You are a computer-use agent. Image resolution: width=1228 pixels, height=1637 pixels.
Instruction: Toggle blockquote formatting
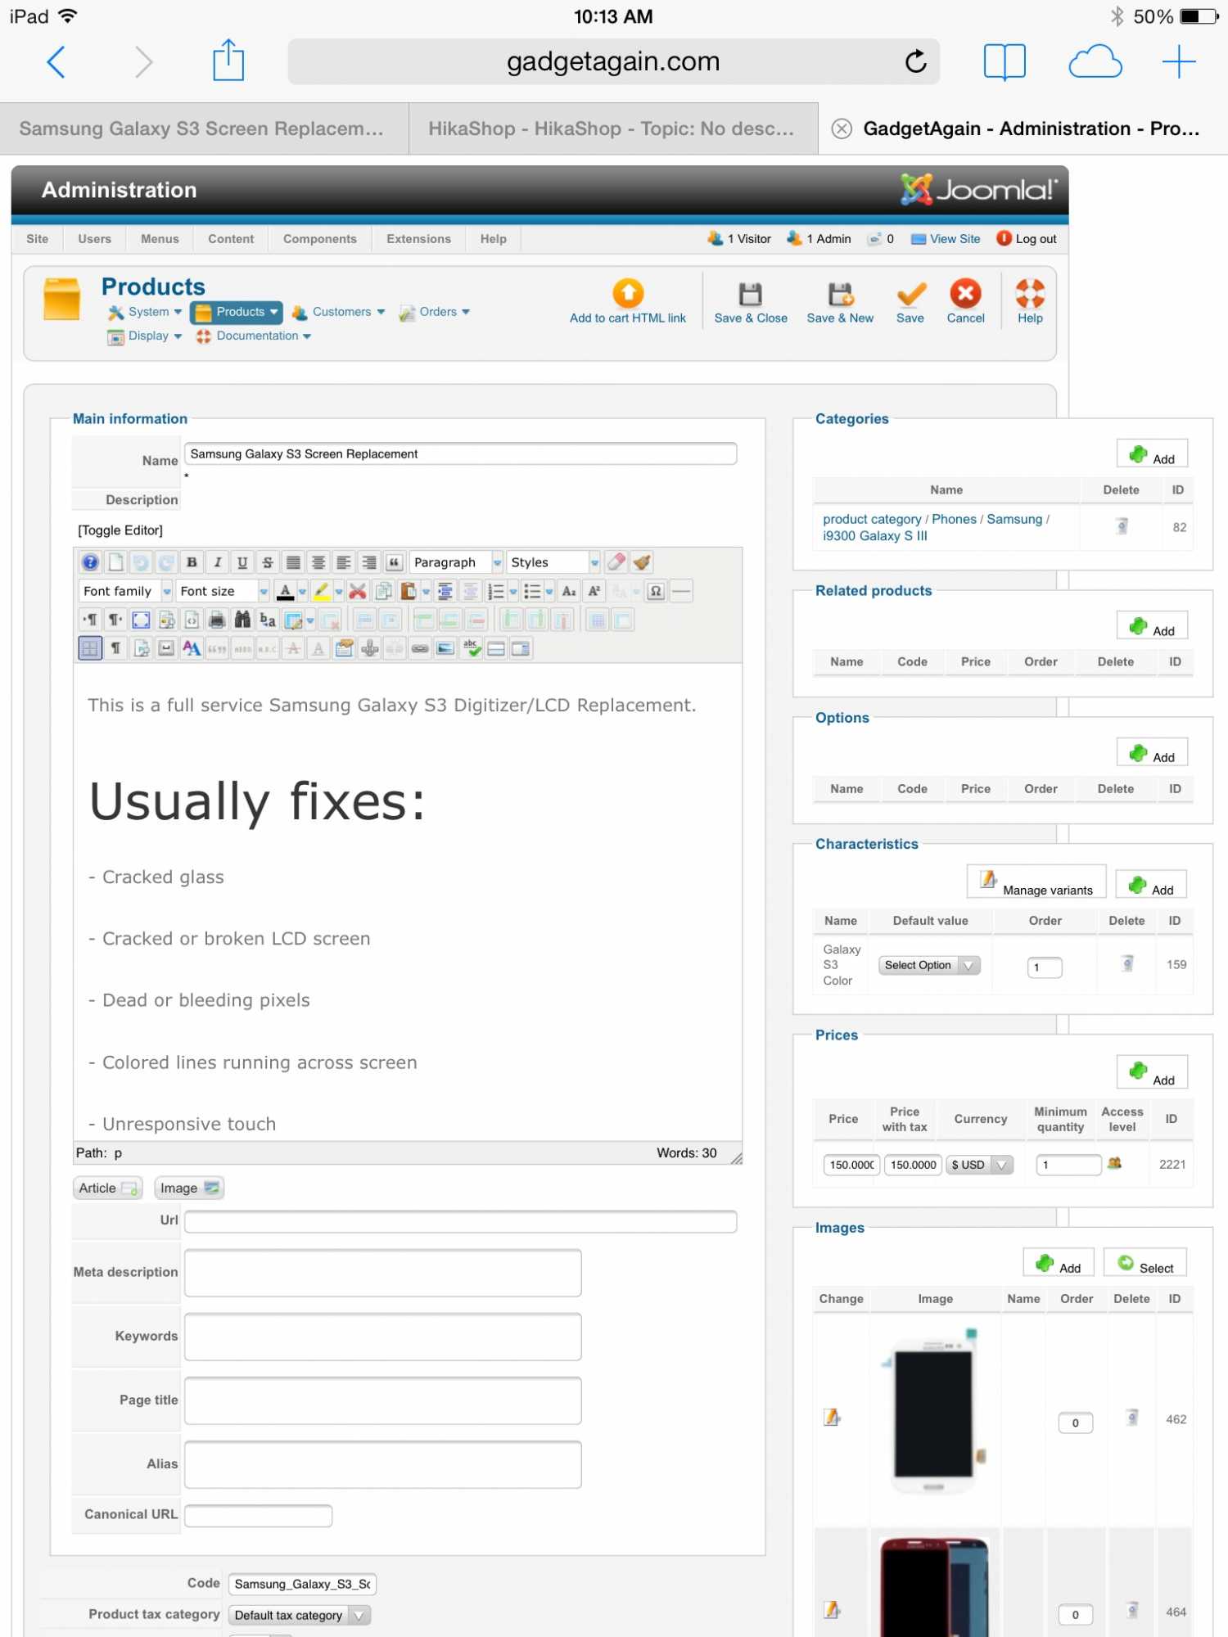click(x=395, y=562)
